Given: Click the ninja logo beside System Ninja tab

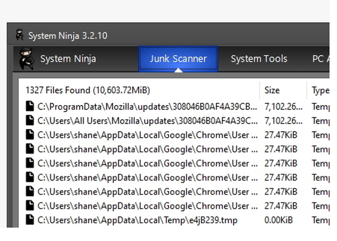Looking at the screenshot, I should 27,59.
